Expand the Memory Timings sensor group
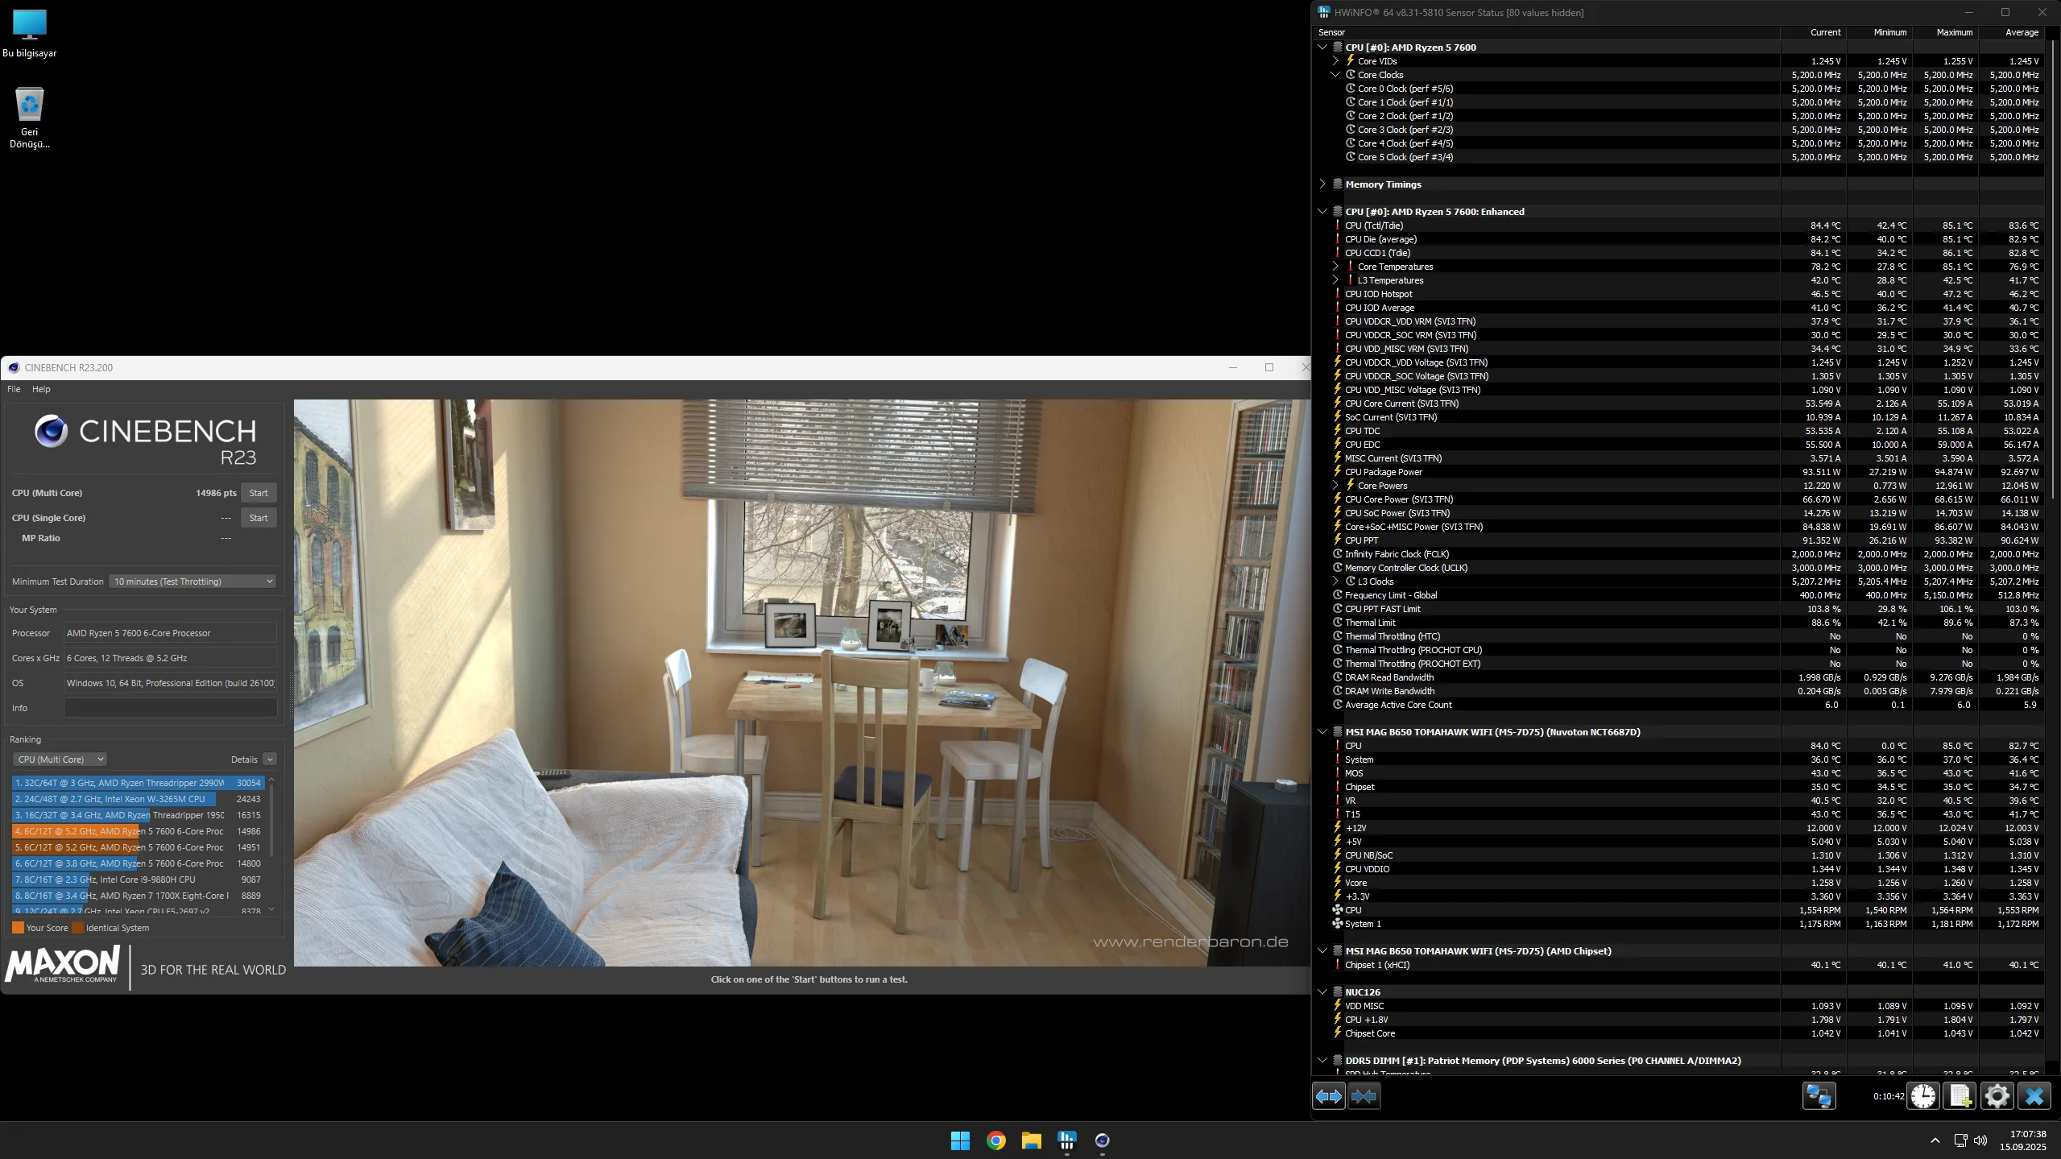 tap(1322, 184)
